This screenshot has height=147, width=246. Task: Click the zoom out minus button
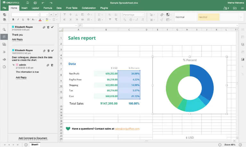pos(220,145)
